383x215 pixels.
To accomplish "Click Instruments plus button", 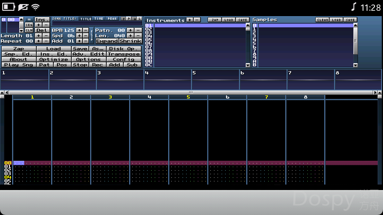I will (x=190, y=20).
